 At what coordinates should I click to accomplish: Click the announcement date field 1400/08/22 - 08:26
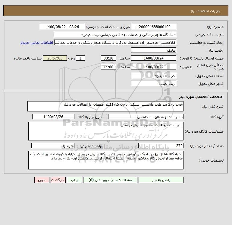(62, 27)
